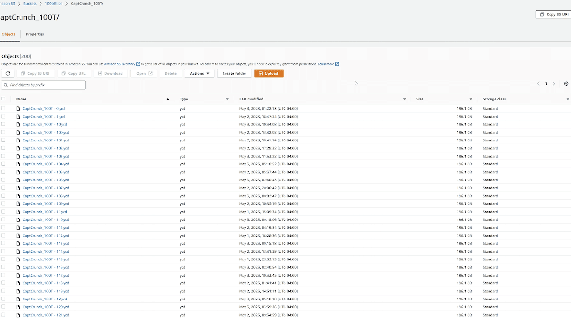Click file icon for CaptCrunch_100T - 107.ycd

click(x=18, y=188)
